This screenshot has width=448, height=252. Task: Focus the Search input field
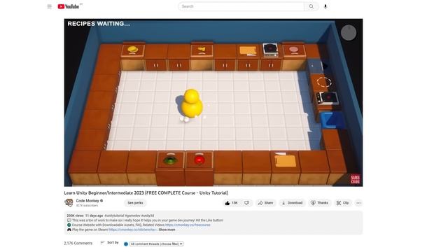[241, 6]
